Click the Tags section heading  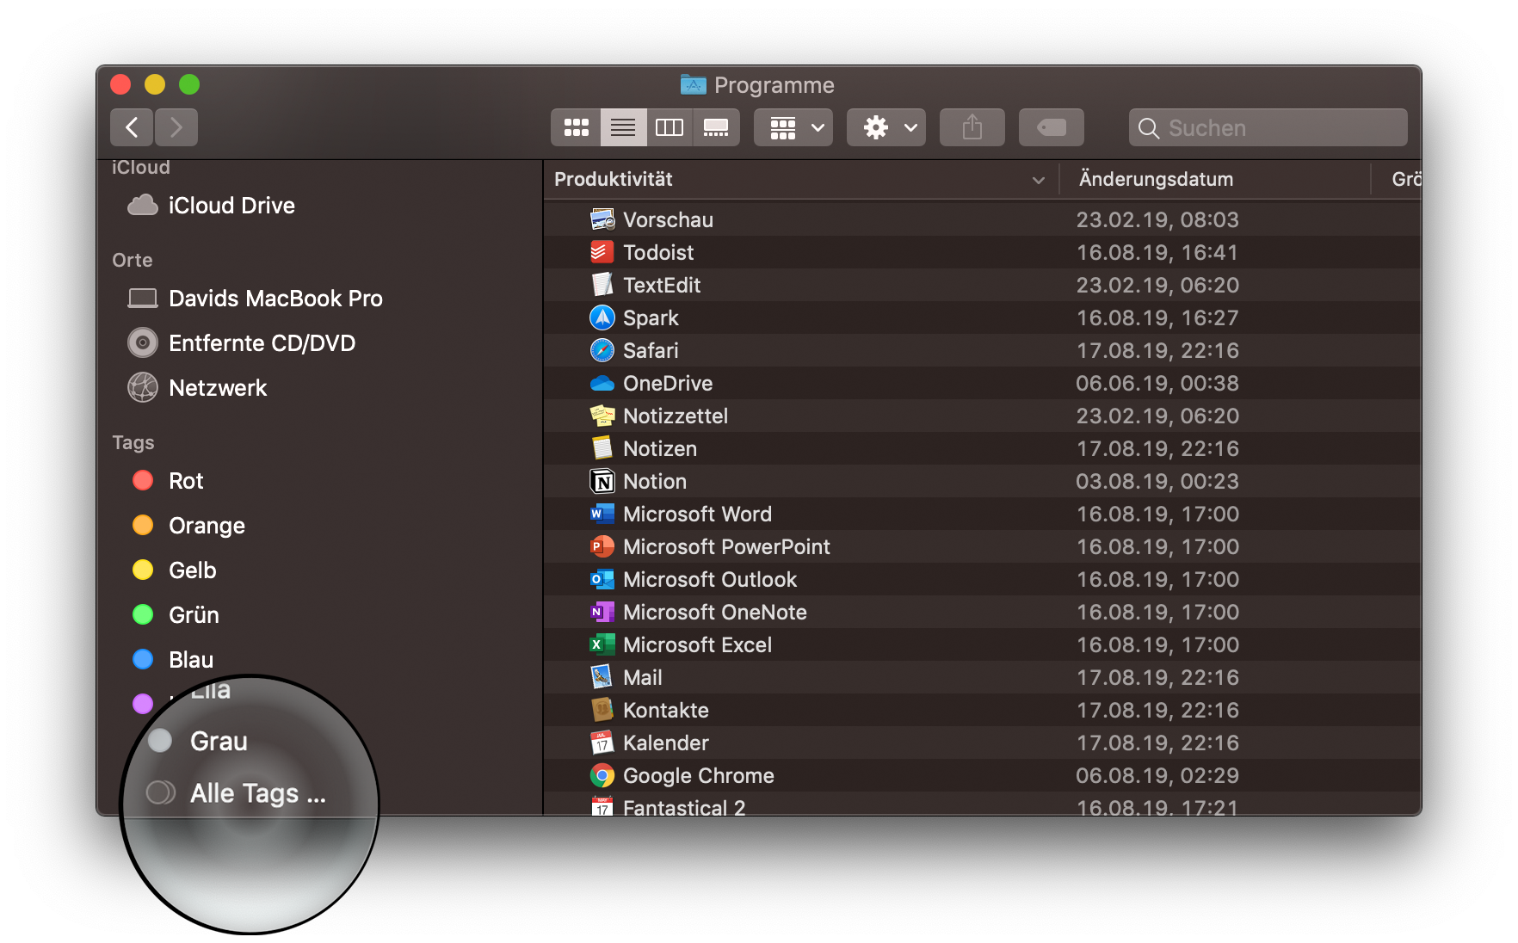click(x=133, y=442)
